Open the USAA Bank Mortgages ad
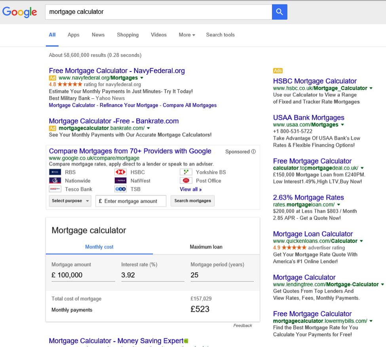386x347 pixels. [309, 117]
